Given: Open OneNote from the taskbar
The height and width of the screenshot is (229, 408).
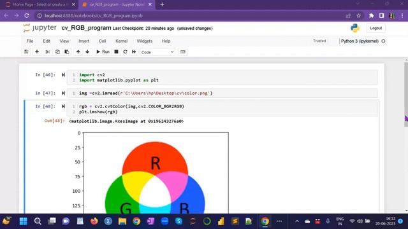Looking at the screenshot, I should [150, 221].
